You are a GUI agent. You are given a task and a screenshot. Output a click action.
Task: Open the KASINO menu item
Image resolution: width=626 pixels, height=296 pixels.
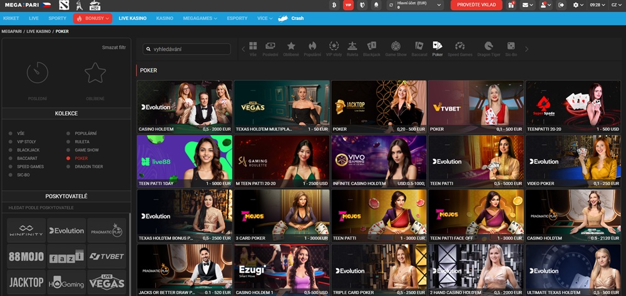point(165,18)
